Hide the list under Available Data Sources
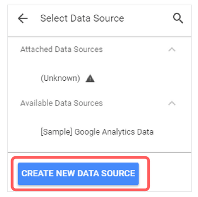Viewport: 198px width, 197px height. click(172, 103)
